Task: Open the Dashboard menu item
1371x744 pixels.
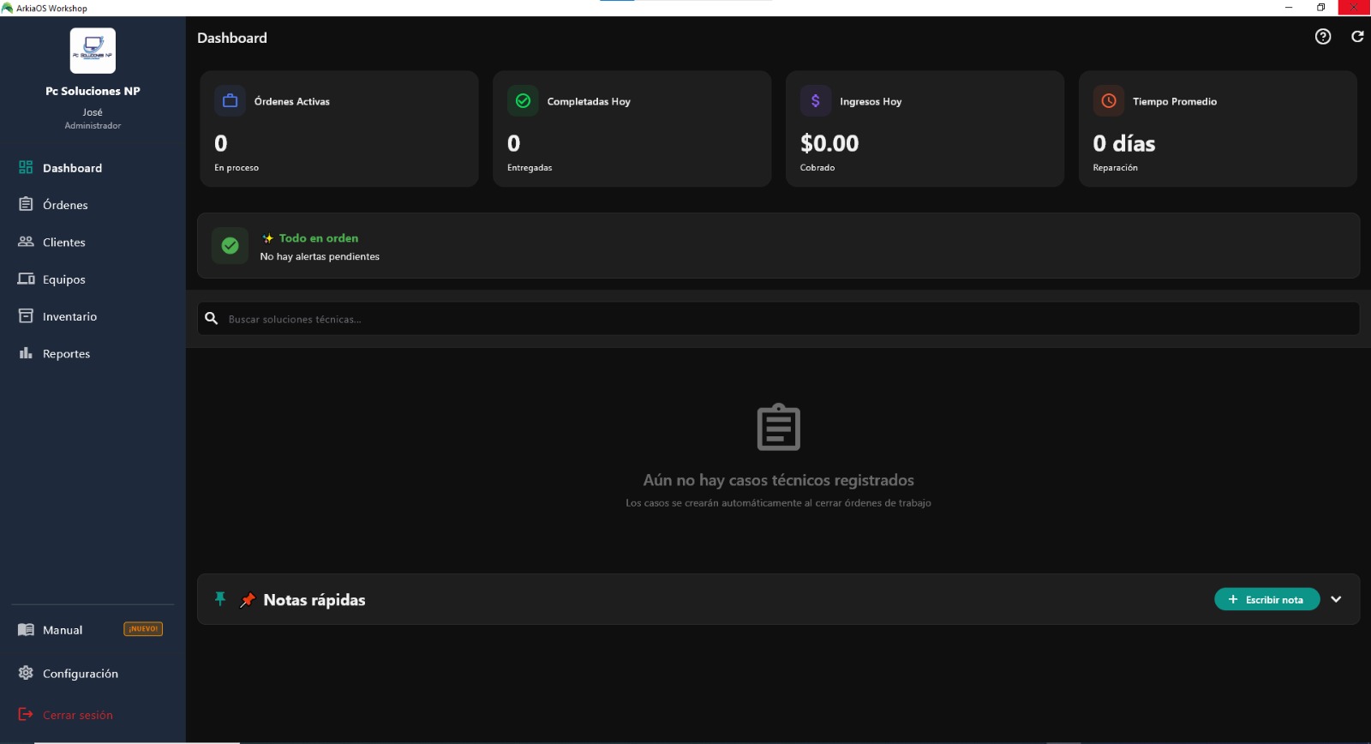Action: (x=72, y=168)
